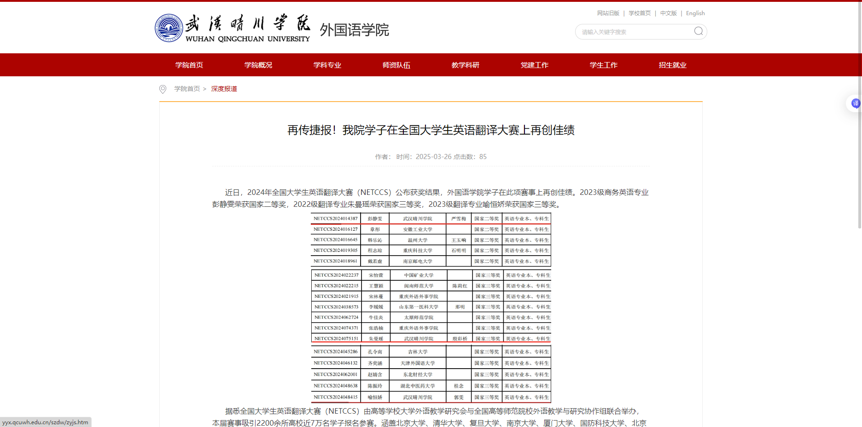This screenshot has height=427, width=862.
Task: Click the floating translate icon at right edge
Action: click(855, 103)
